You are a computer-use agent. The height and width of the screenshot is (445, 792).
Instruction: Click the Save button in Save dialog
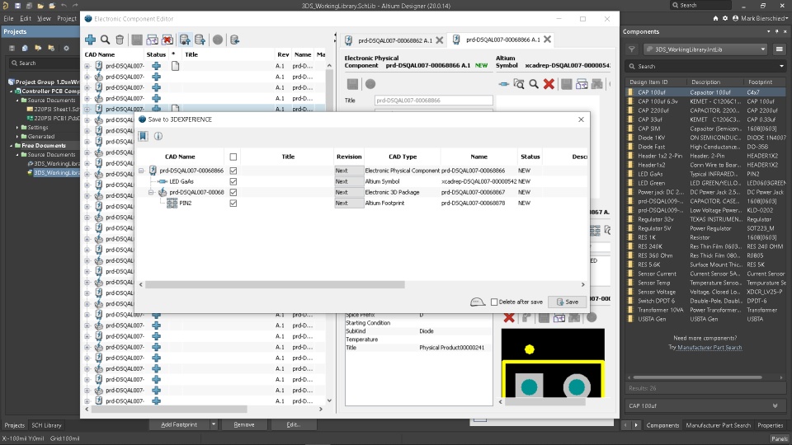568,302
